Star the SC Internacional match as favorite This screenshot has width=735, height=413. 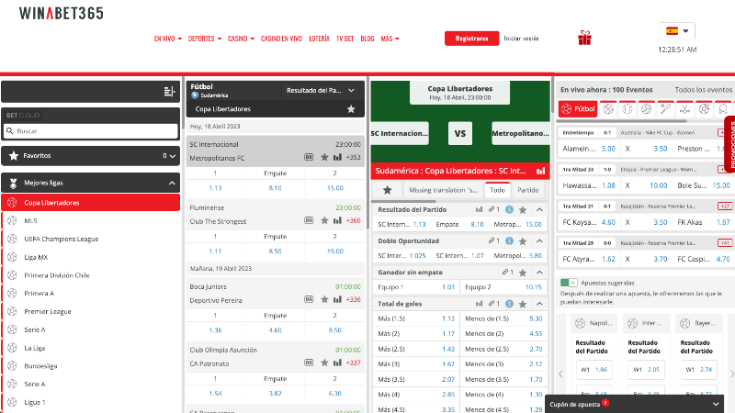click(x=324, y=157)
